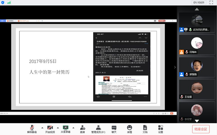The width and height of the screenshot is (217, 135).
Task: Click reply arrow icon in phone screenshot
Action: click(x=130, y=97)
